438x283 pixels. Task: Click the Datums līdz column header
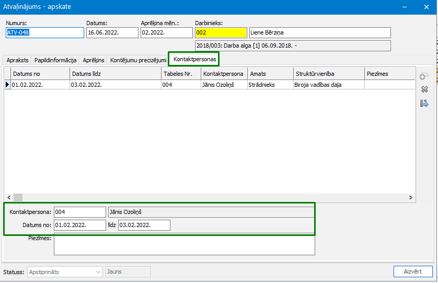(x=116, y=74)
